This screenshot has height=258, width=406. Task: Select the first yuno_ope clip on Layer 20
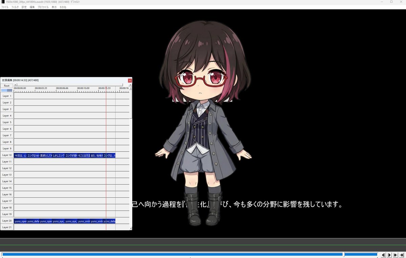pos(20,221)
